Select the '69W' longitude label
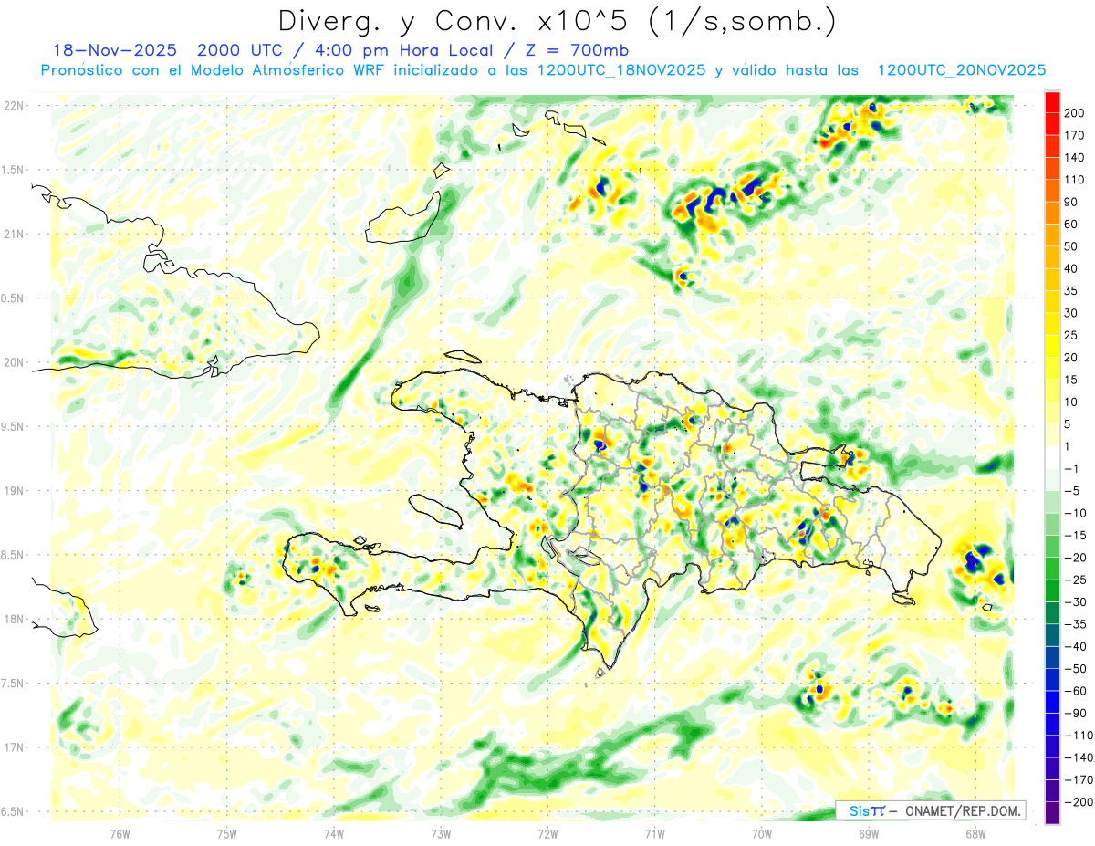The height and width of the screenshot is (846, 1095). 869,834
